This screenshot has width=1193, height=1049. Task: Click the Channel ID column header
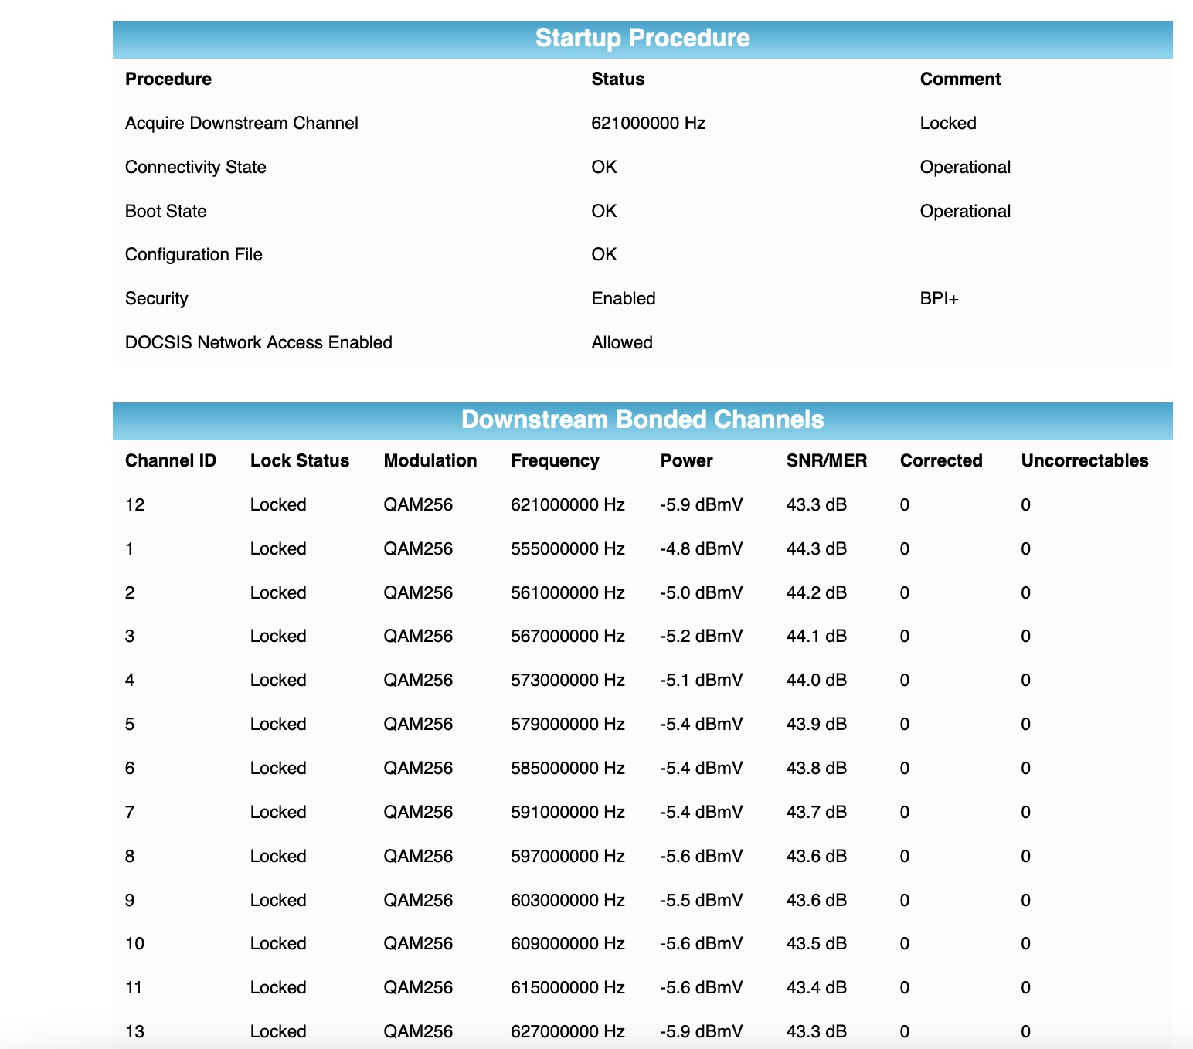pos(170,460)
